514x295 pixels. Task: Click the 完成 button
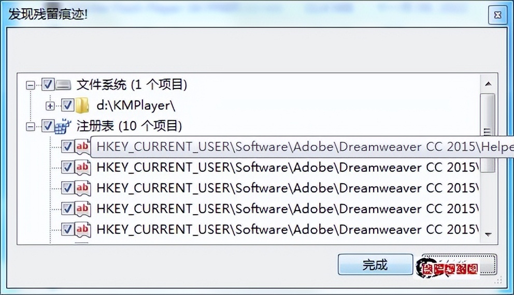(x=375, y=264)
